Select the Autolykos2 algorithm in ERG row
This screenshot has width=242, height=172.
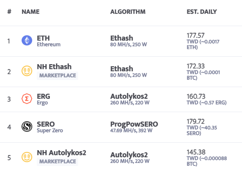129,97
